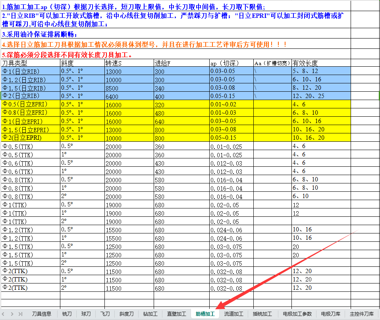This screenshot has width=380, height=320.
Task: Select the active 筋槽加工 sheet tab
Action: [205, 314]
